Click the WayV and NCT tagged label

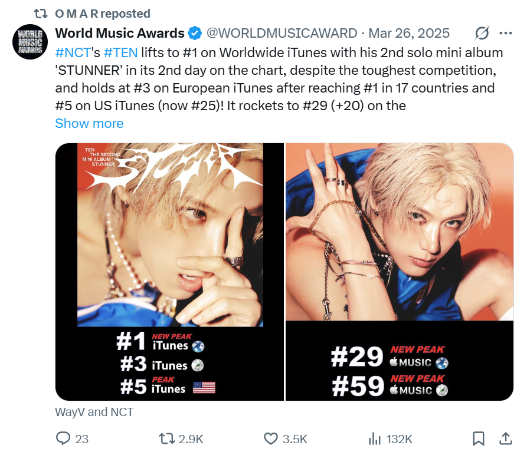tap(94, 412)
